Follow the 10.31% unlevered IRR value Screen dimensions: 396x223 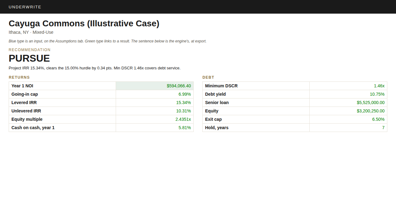click(183, 111)
